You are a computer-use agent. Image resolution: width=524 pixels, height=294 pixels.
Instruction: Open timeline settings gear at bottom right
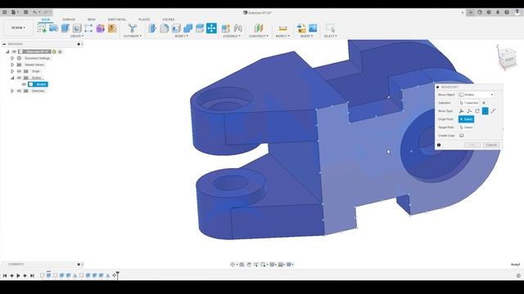[518, 276]
